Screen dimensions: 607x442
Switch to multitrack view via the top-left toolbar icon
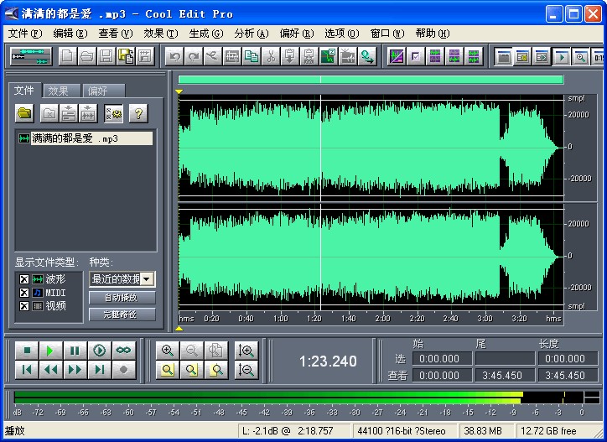point(31,56)
